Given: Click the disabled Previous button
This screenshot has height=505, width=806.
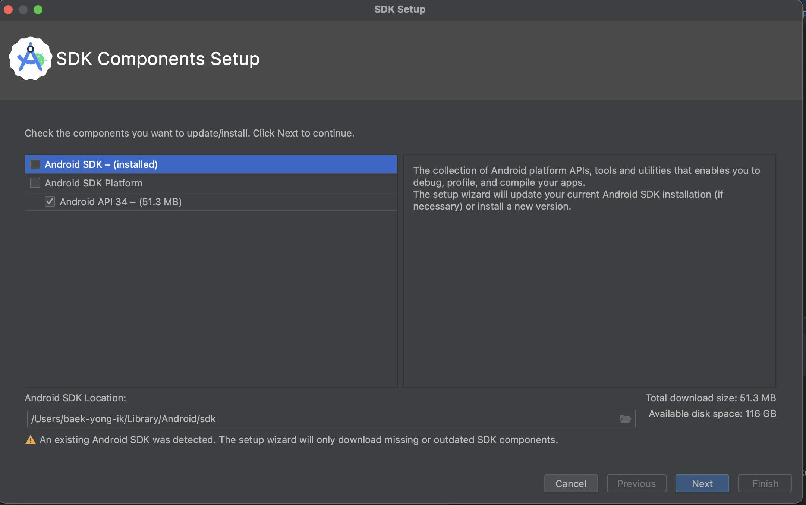Looking at the screenshot, I should (x=636, y=483).
